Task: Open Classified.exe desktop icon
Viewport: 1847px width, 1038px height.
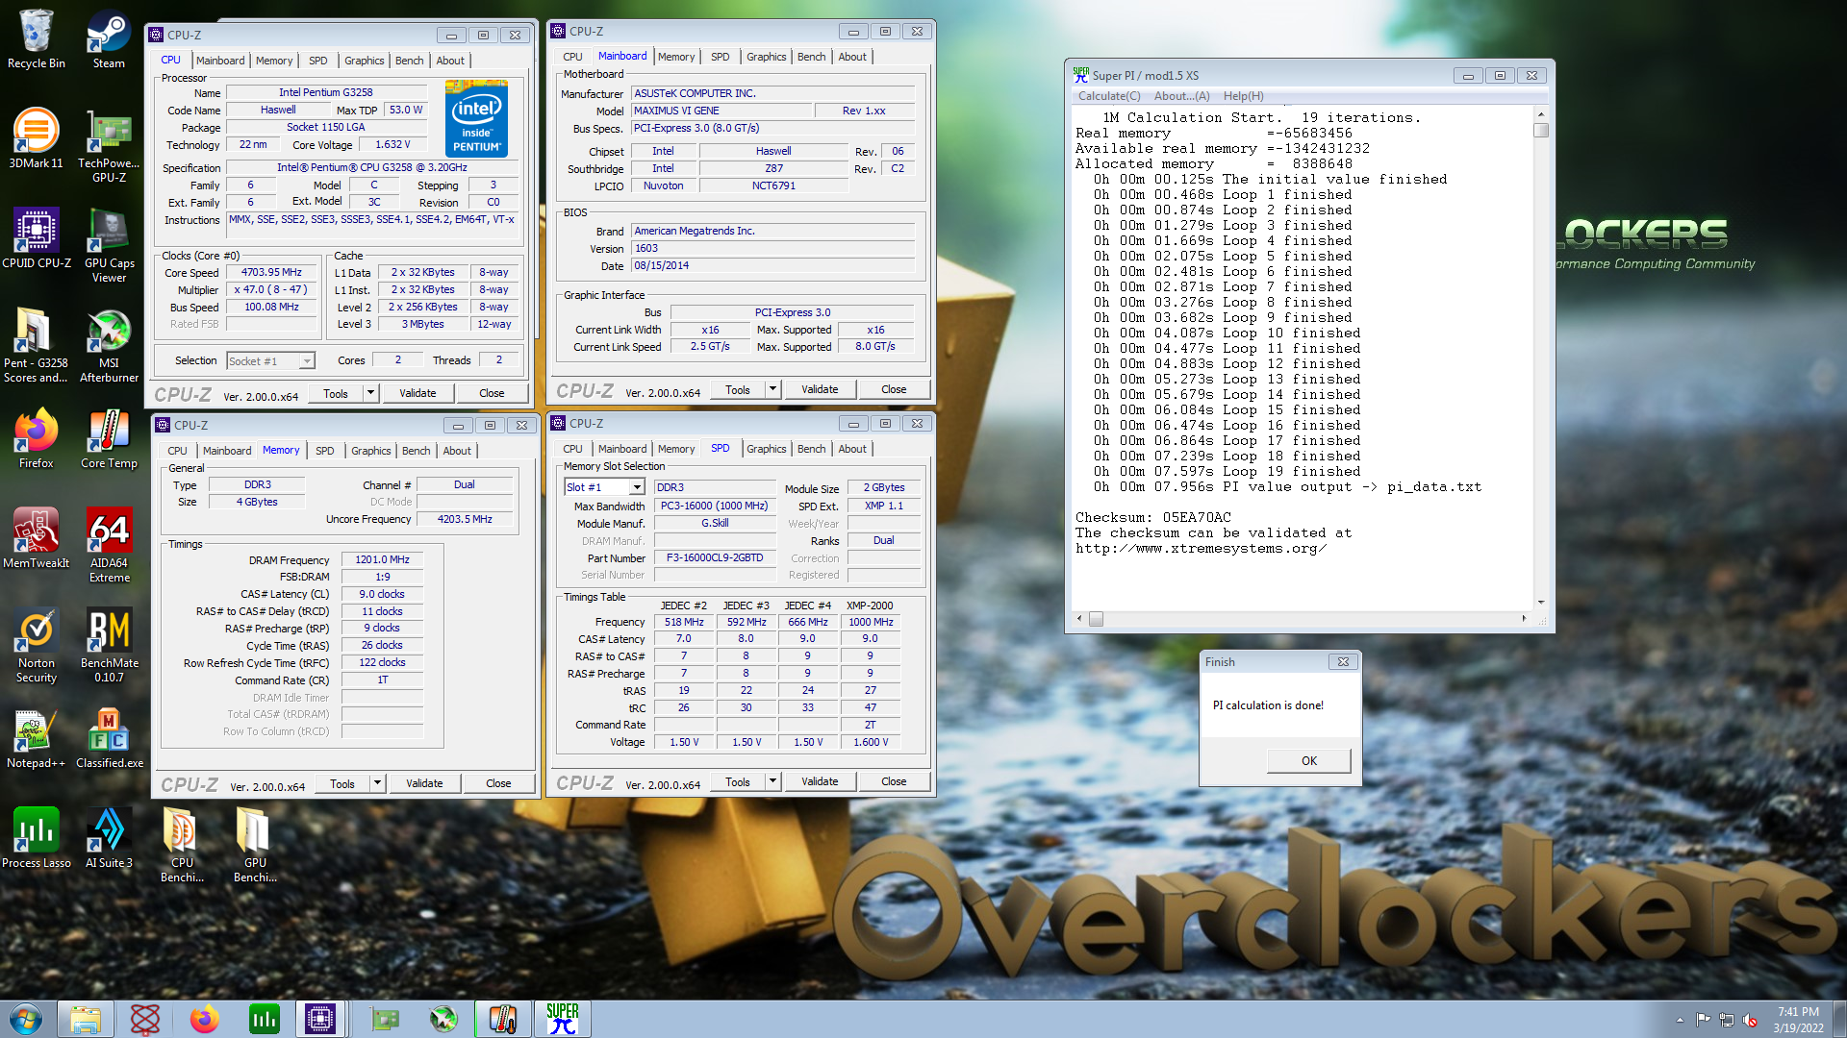Action: 109,738
